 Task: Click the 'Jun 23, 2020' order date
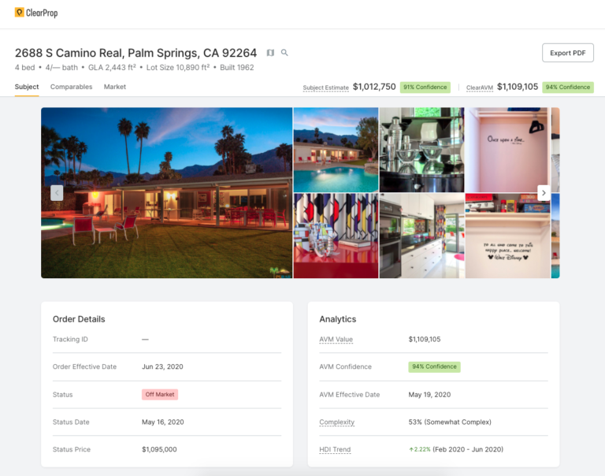pyautogui.click(x=162, y=366)
